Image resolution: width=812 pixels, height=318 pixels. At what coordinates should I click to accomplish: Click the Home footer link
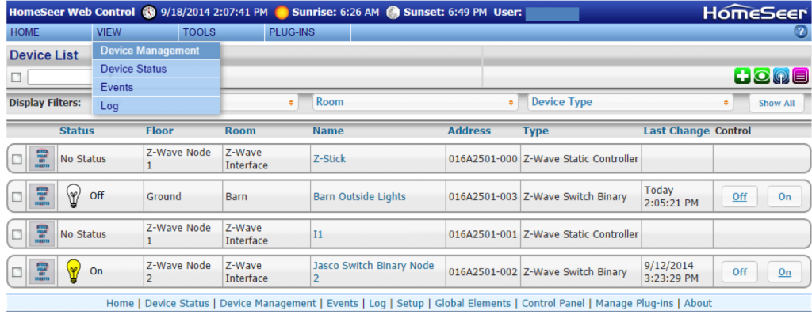pos(121,304)
